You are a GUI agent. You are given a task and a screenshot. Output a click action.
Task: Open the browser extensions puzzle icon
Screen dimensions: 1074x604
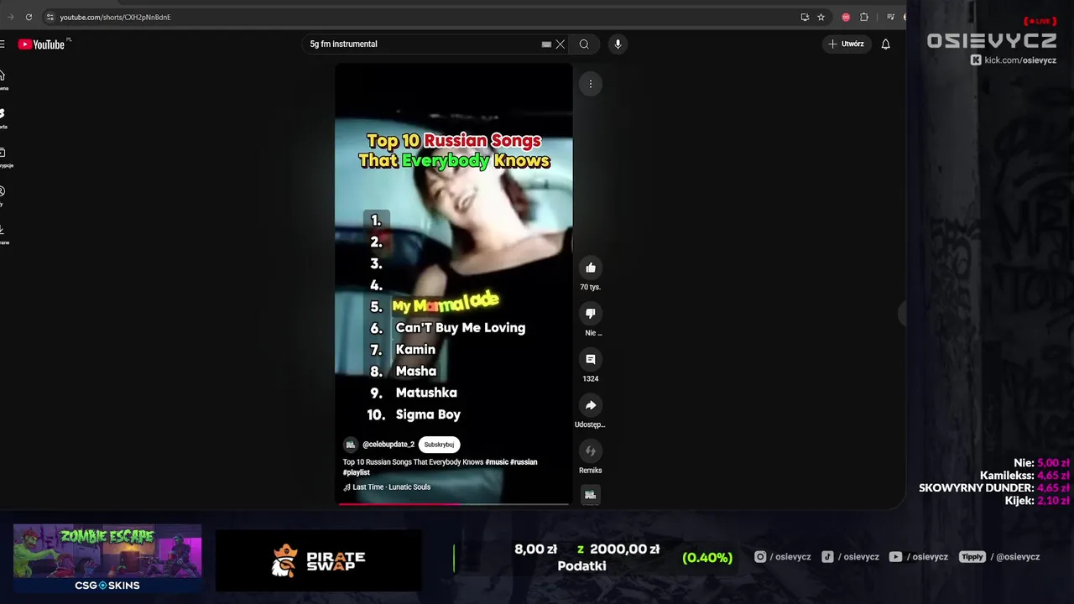(864, 17)
